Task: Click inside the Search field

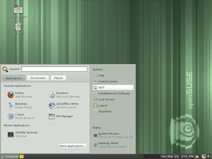Action: point(54,69)
